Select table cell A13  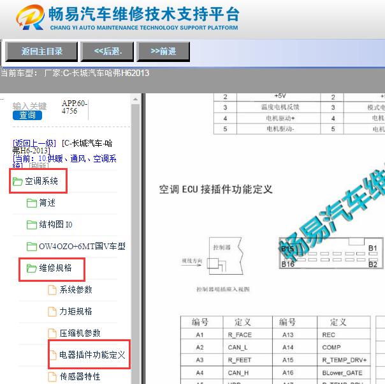pyautogui.click(x=294, y=335)
